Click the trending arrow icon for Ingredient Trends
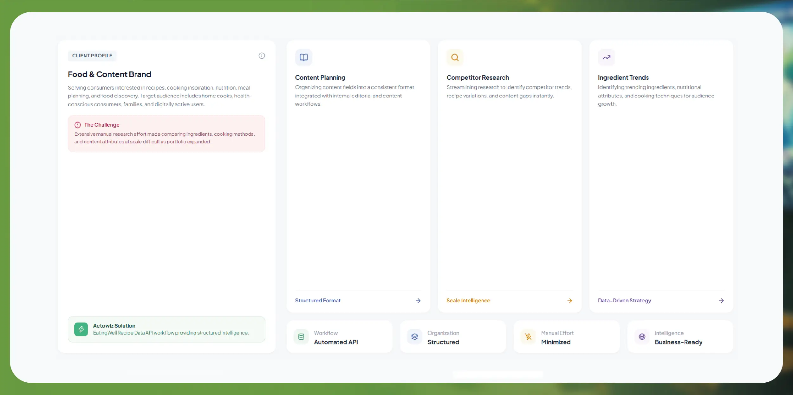The width and height of the screenshot is (793, 395). [x=607, y=57]
